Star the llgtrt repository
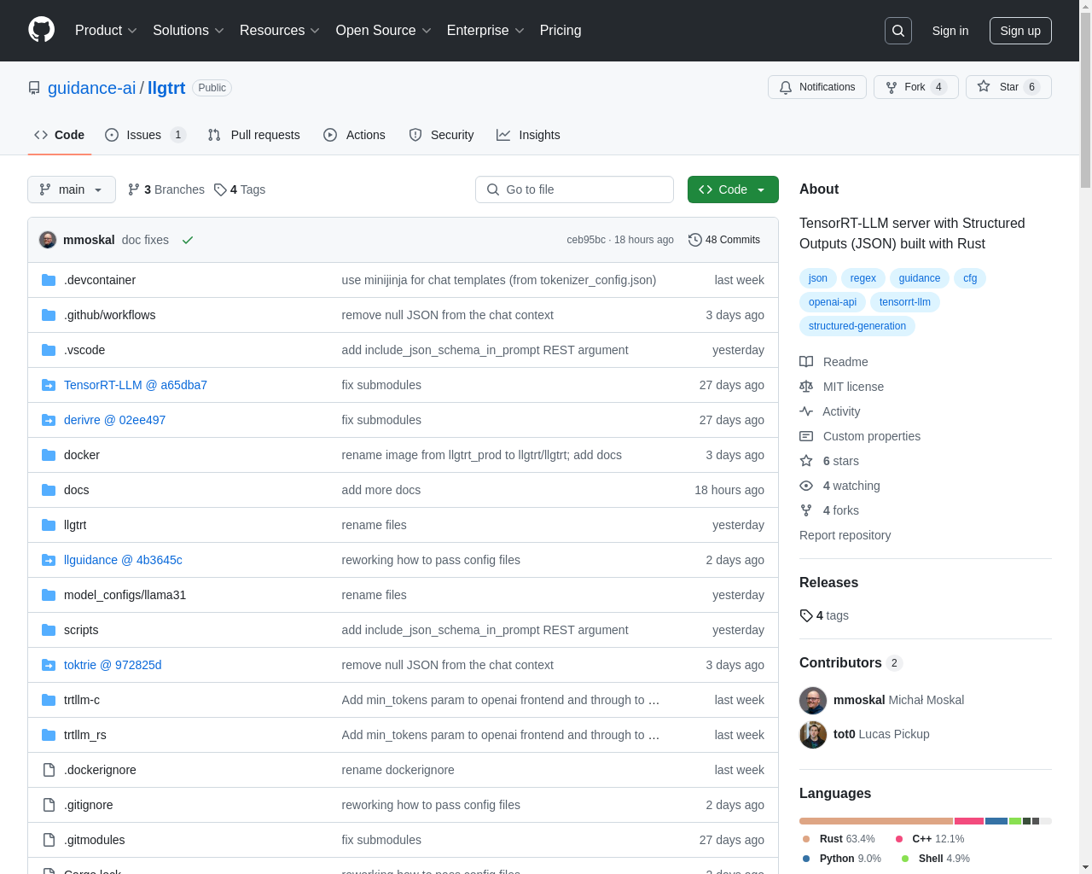Image resolution: width=1092 pixels, height=874 pixels. (1008, 87)
